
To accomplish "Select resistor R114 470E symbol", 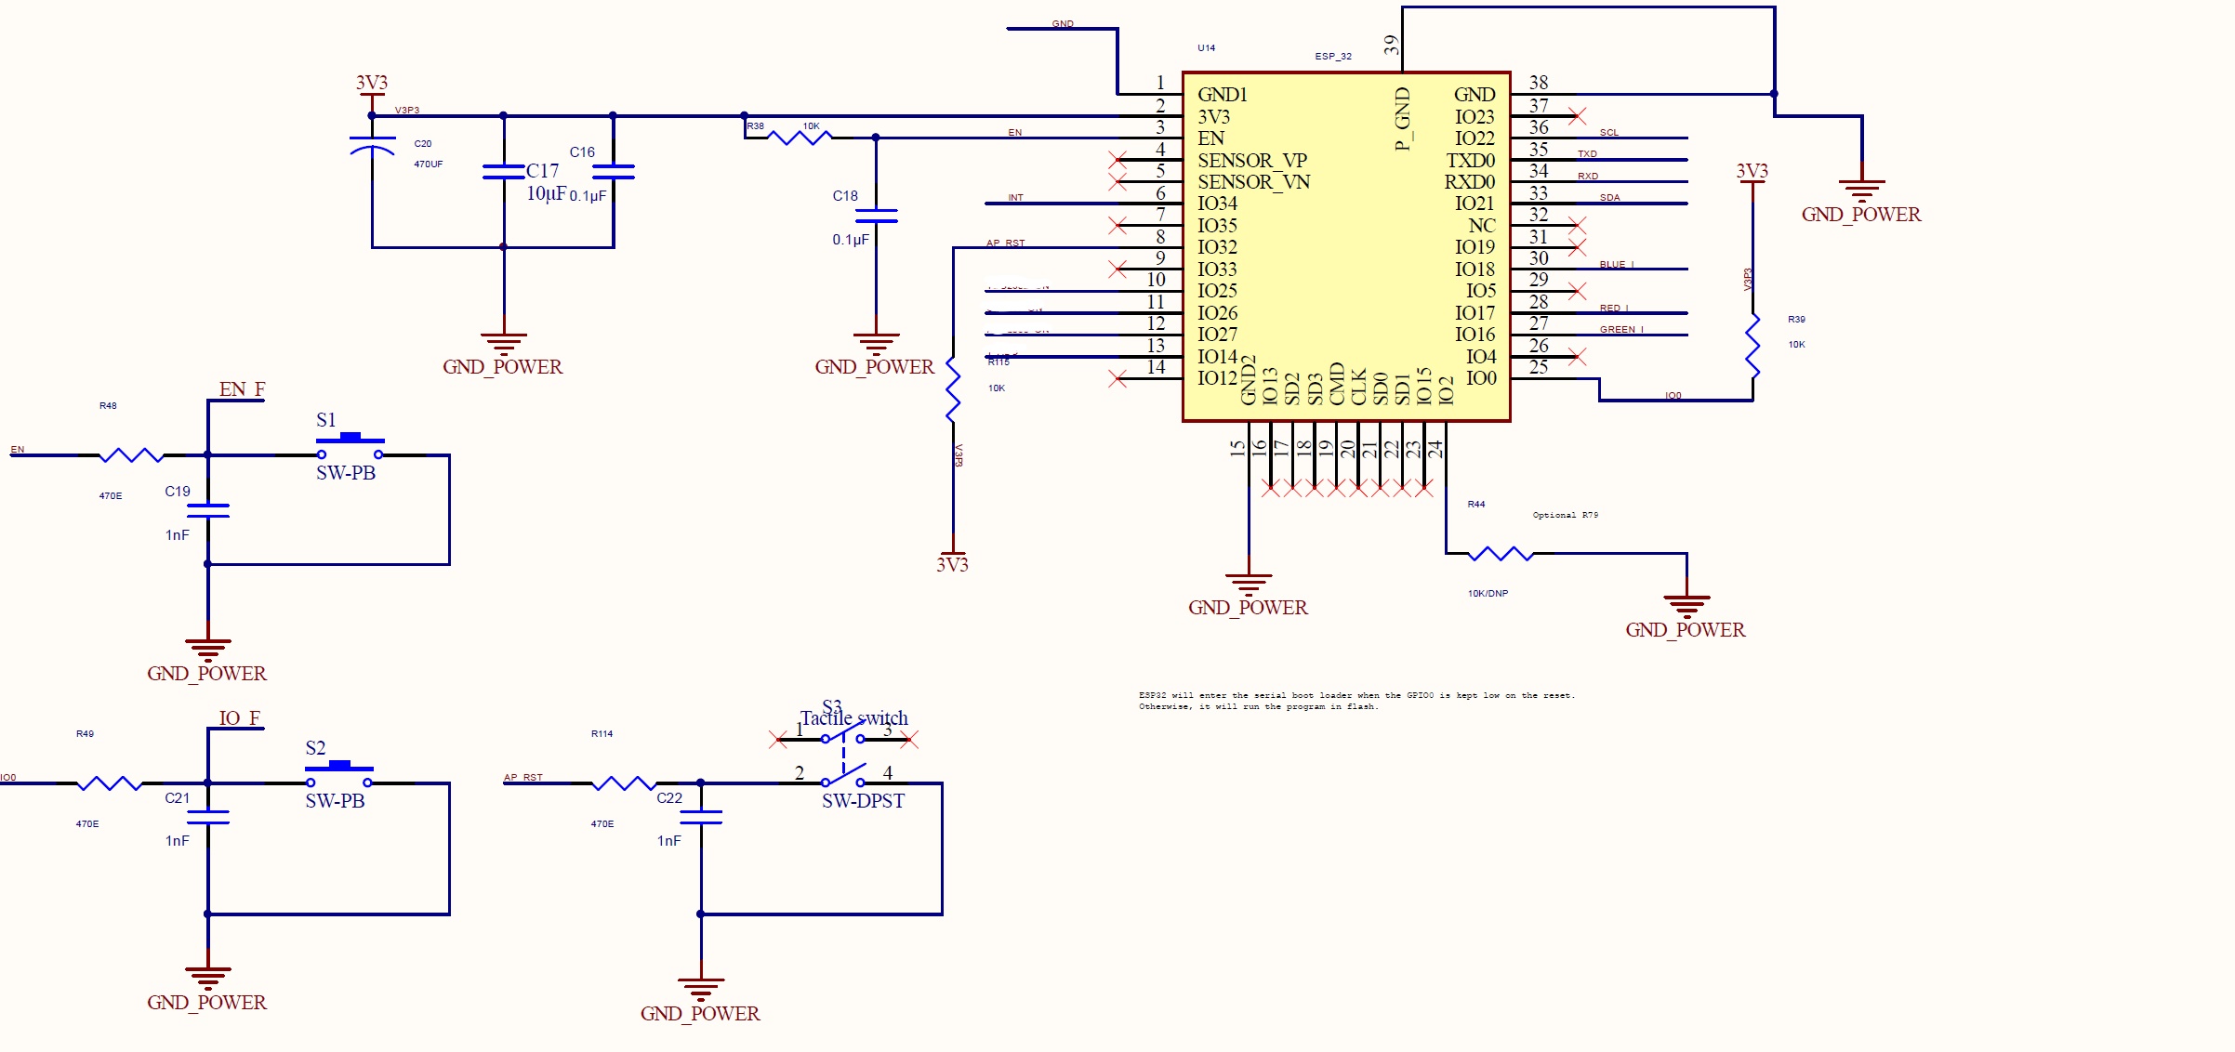I will click(624, 783).
